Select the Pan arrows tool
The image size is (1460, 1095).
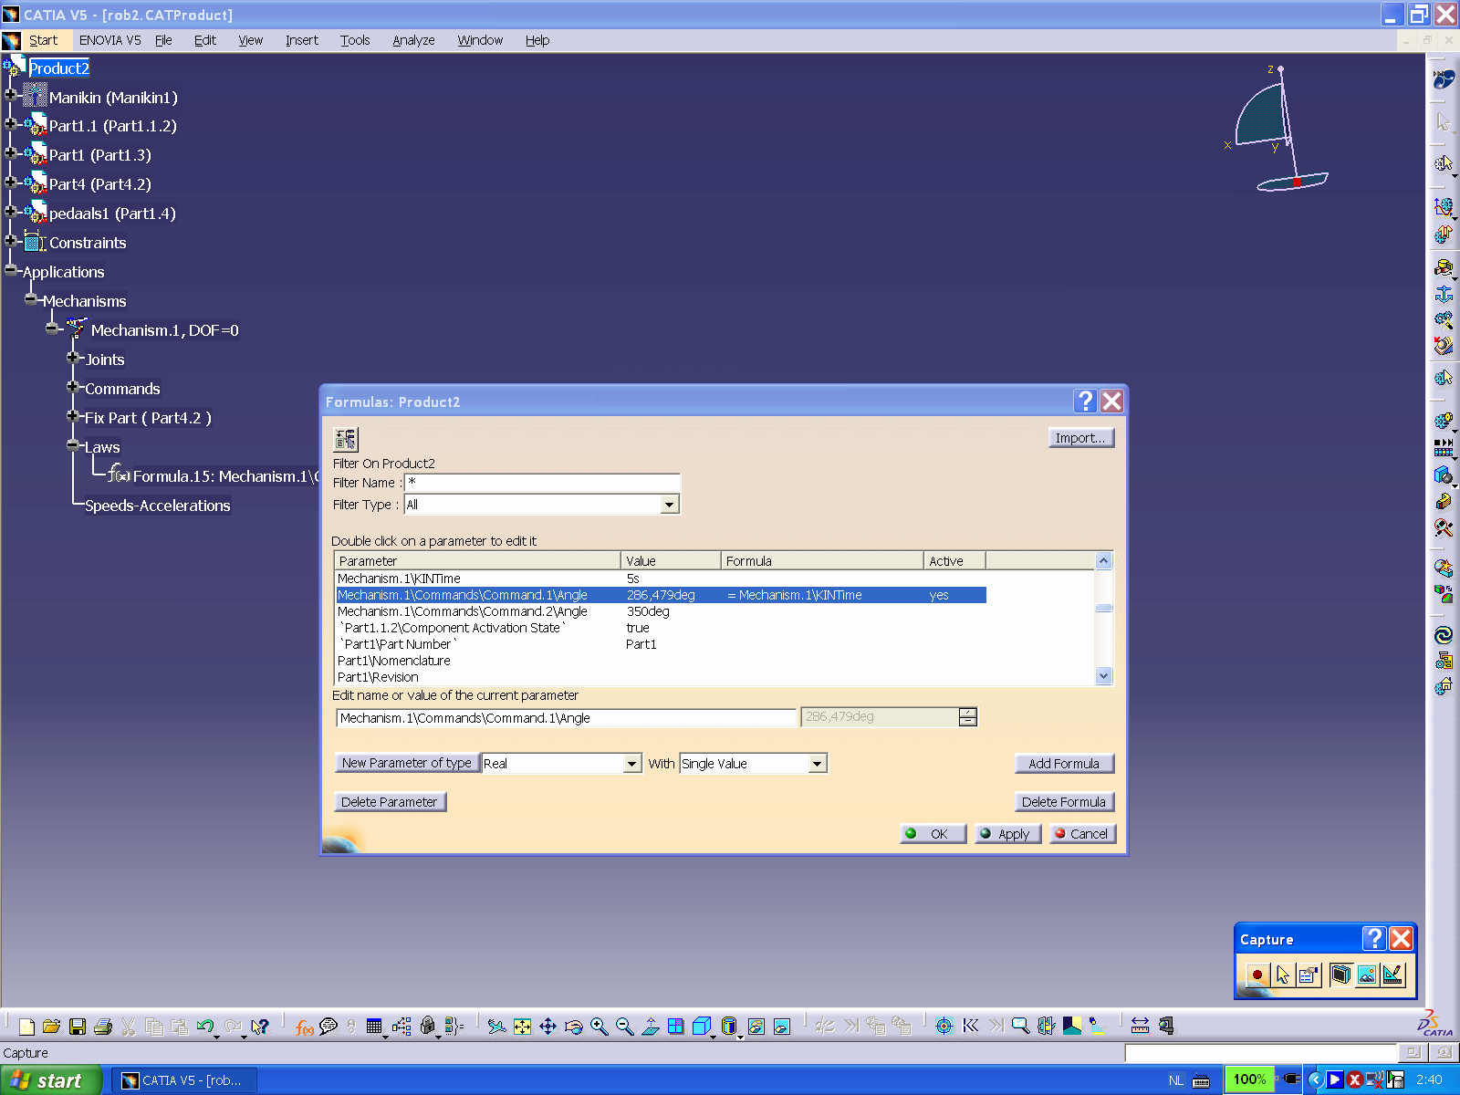coord(547,1027)
